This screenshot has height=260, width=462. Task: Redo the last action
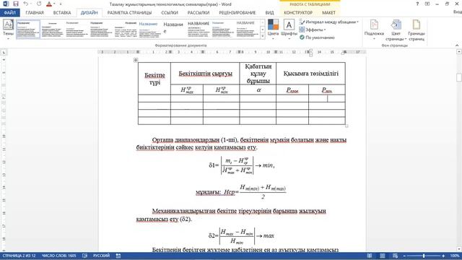(x=39, y=4)
